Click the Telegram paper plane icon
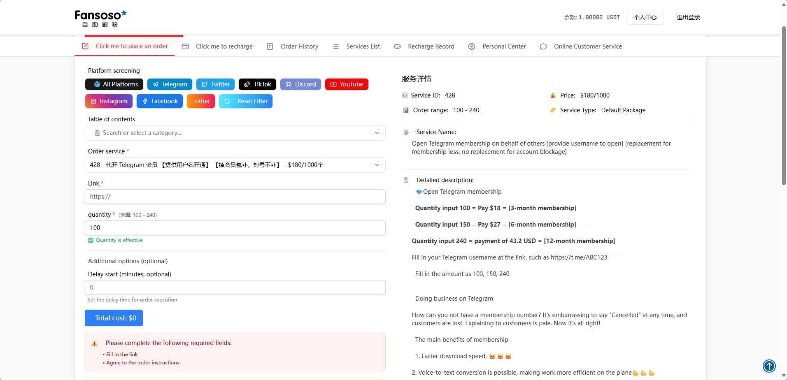Image resolution: width=787 pixels, height=380 pixels. point(156,84)
